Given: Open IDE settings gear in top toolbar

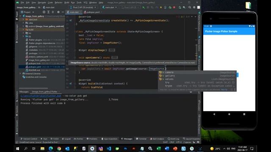Looking at the screenshot, I should [194, 8].
